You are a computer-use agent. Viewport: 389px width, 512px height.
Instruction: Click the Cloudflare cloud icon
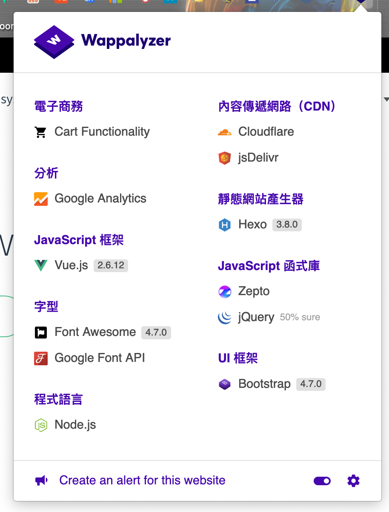point(225,132)
